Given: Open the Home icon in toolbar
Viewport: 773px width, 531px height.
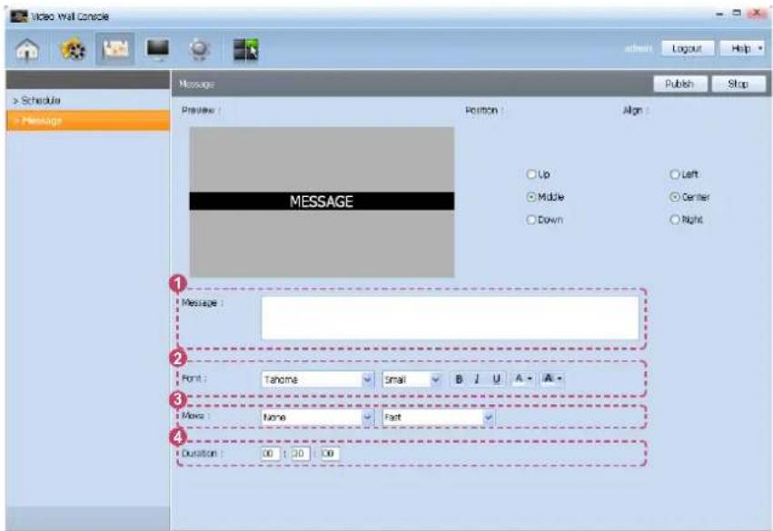Looking at the screenshot, I should (27, 49).
